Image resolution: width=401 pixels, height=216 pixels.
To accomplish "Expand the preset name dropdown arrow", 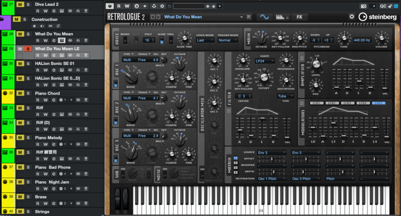I will pos(241,17).
